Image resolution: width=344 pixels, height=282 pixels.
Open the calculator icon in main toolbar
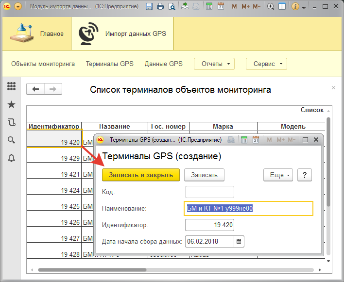click(209, 7)
